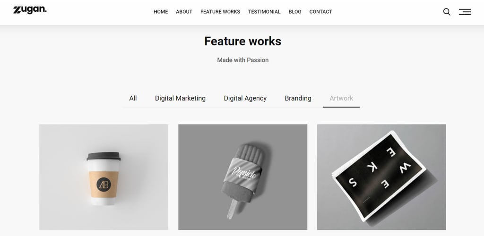Click the Made with Passion subtitle
The height and width of the screenshot is (236, 484).
pyautogui.click(x=242, y=60)
